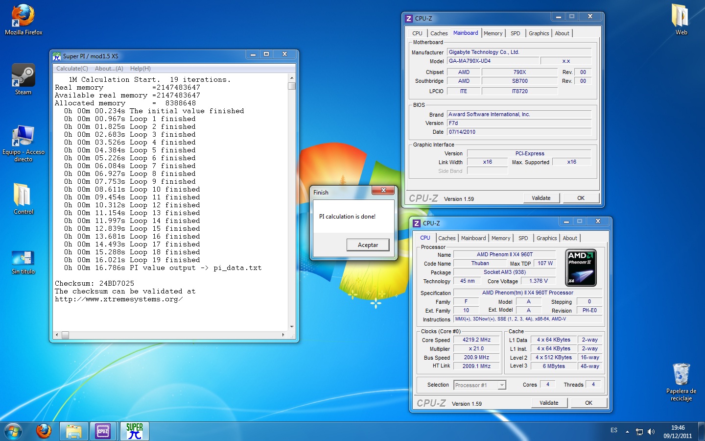Click the CPU-Z taskbar button
The height and width of the screenshot is (441, 705).
[x=103, y=431]
